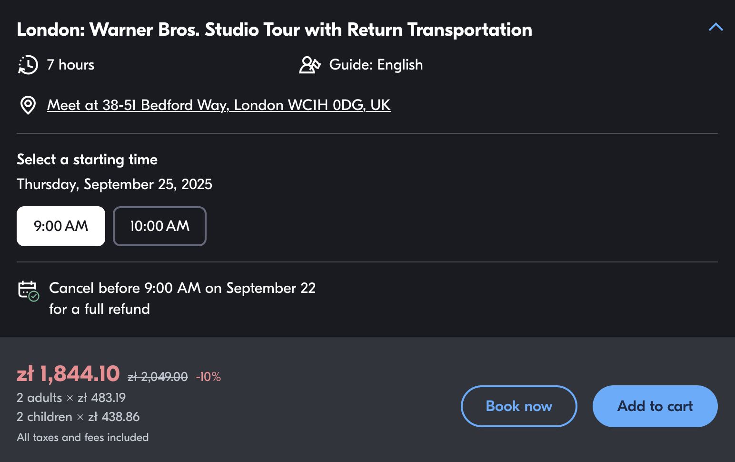Click the Book now button
This screenshot has height=462, width=735.
[x=519, y=406]
